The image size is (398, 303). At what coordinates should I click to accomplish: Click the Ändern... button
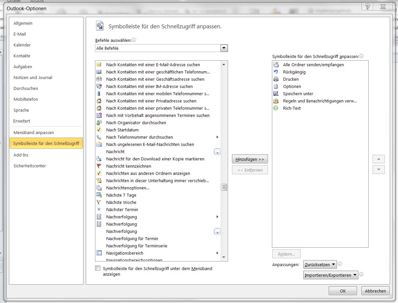tap(286, 254)
